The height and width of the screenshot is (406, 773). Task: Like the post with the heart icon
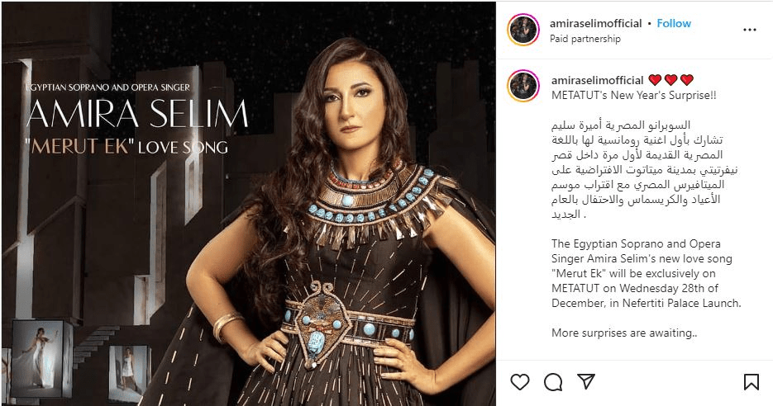point(520,382)
